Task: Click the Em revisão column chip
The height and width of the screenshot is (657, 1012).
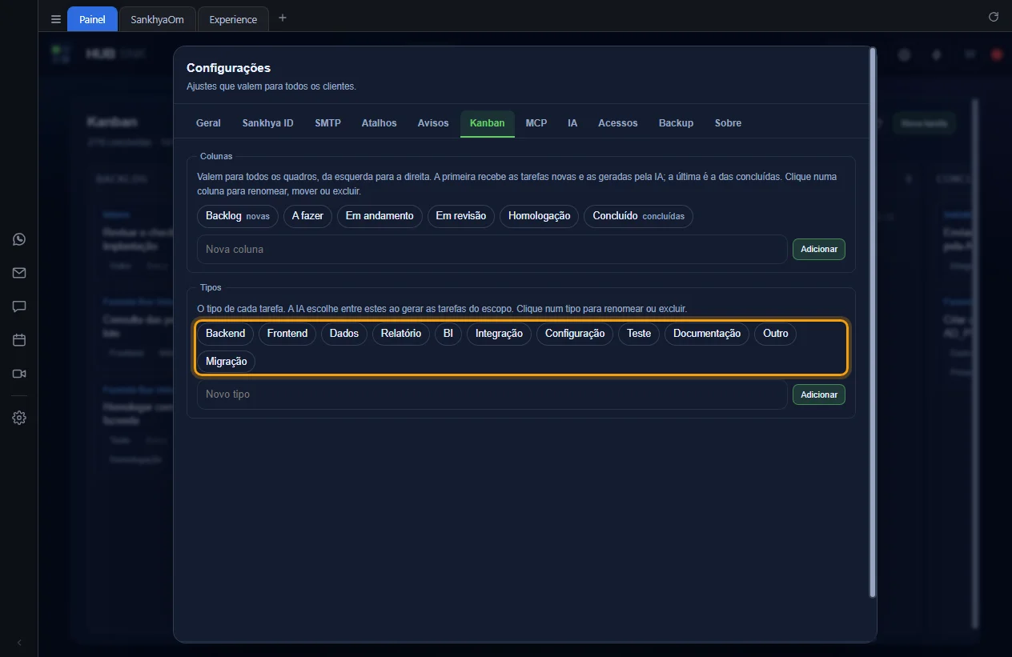Action: click(x=460, y=216)
